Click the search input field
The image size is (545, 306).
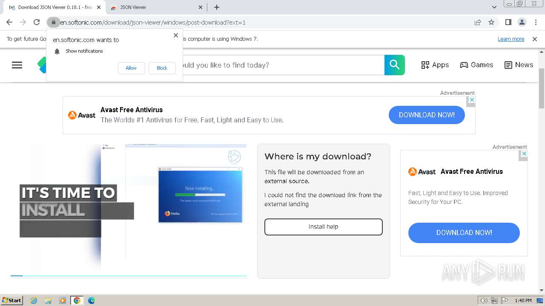click(x=283, y=65)
